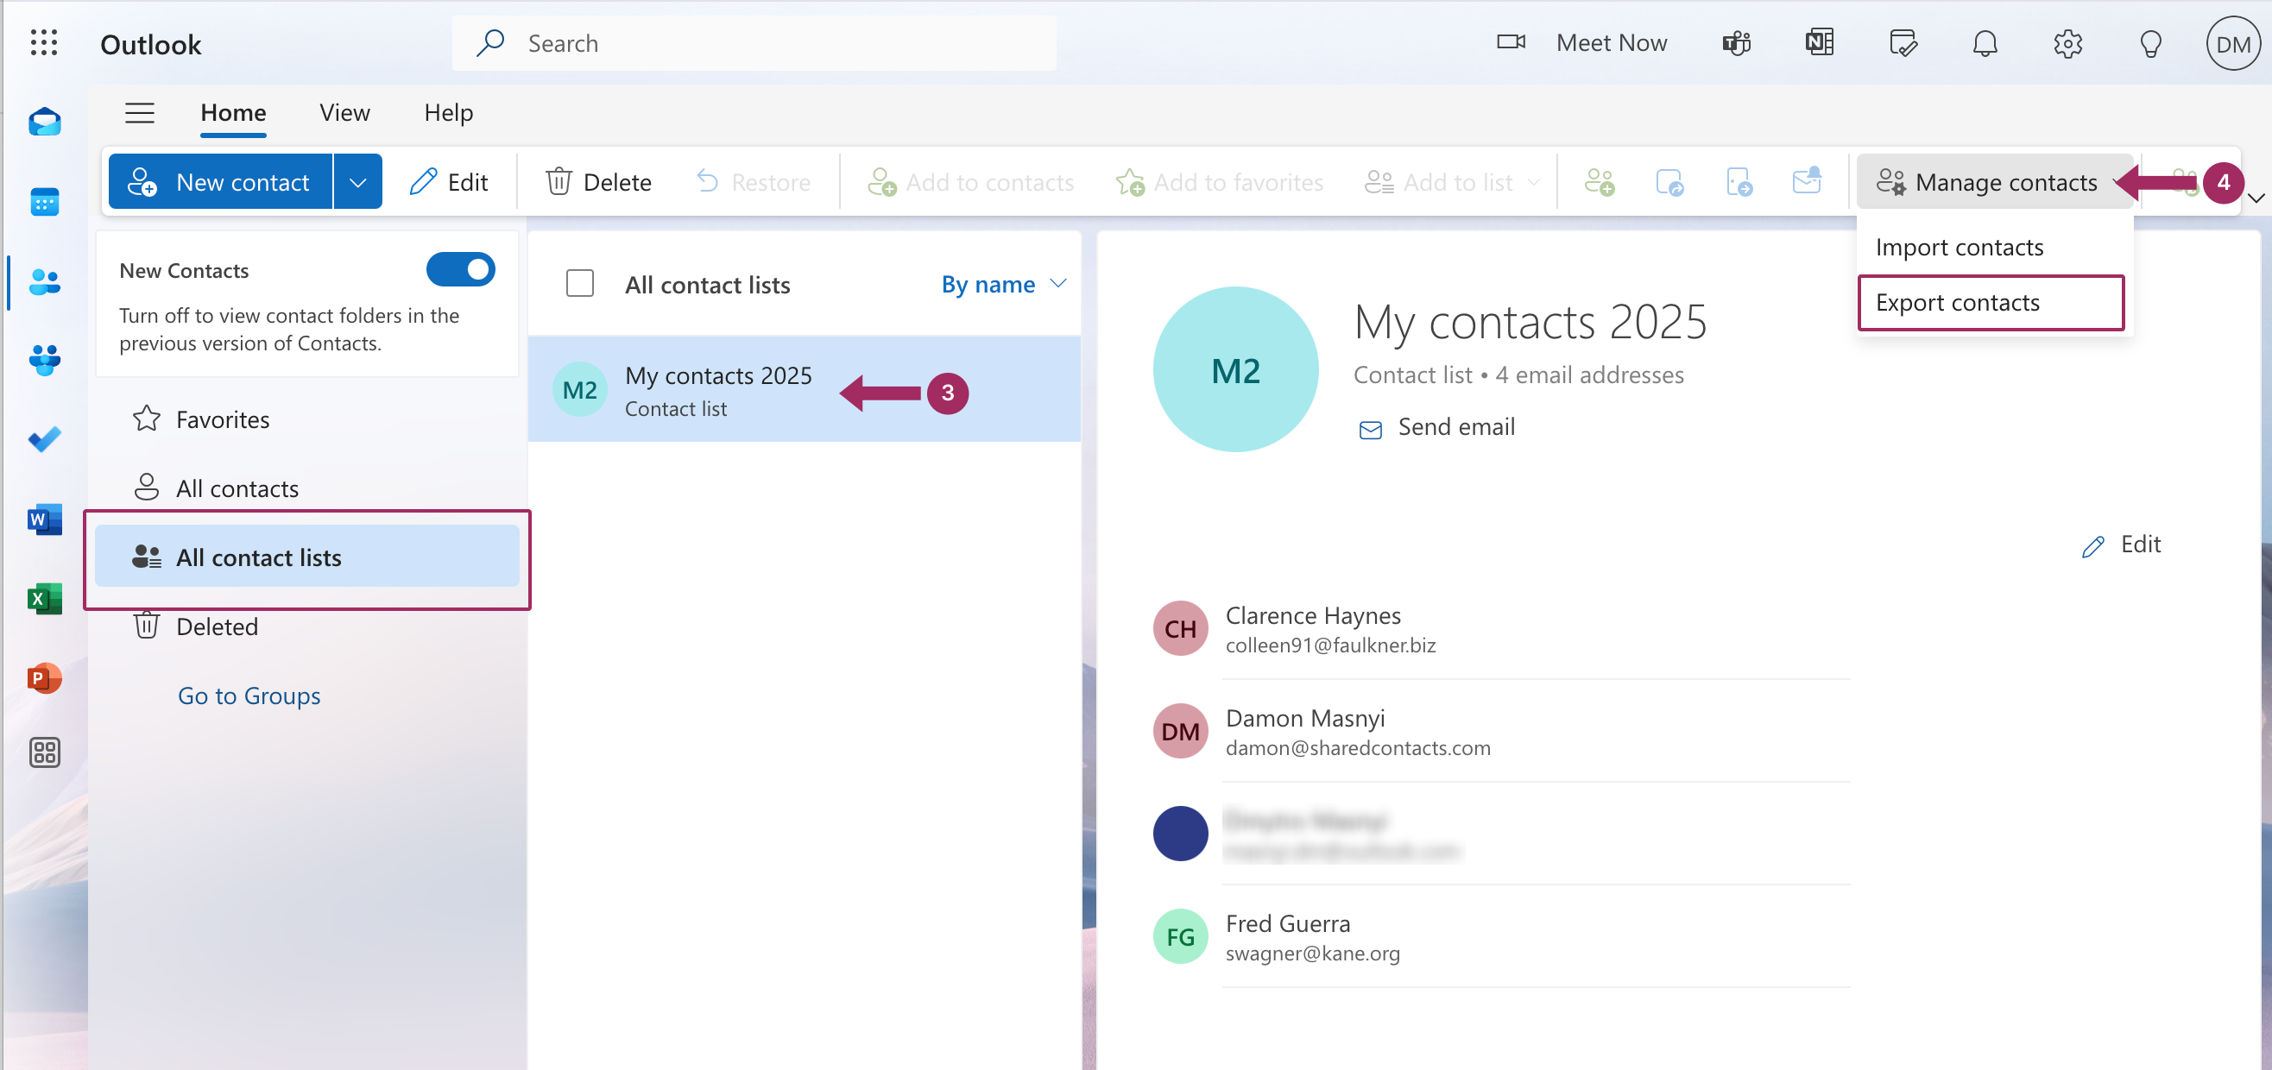Launch Word from the sidebar
The width and height of the screenshot is (2272, 1070).
(x=44, y=519)
